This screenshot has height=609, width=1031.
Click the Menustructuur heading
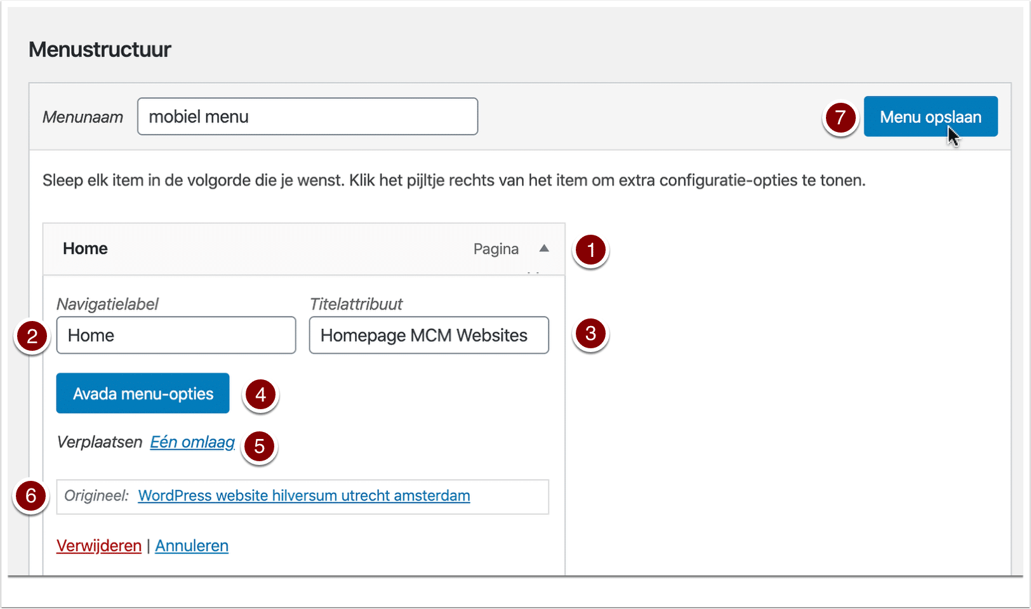[x=100, y=49]
